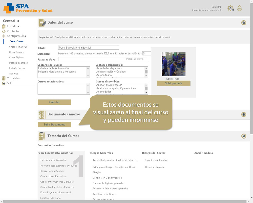The height and width of the screenshot is (203, 253).
Task: Open Ventilación y climatización topic
Action: (107, 178)
